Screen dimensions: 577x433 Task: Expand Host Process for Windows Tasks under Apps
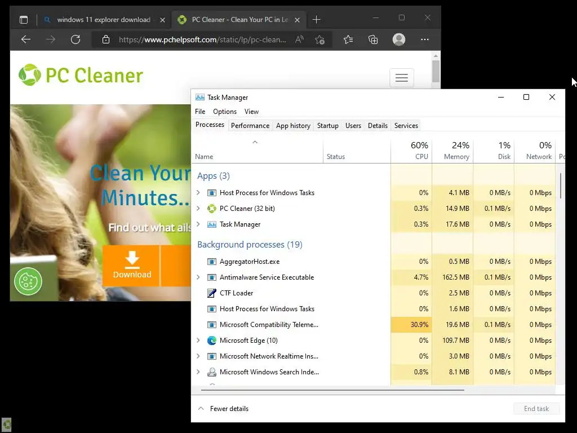click(198, 193)
